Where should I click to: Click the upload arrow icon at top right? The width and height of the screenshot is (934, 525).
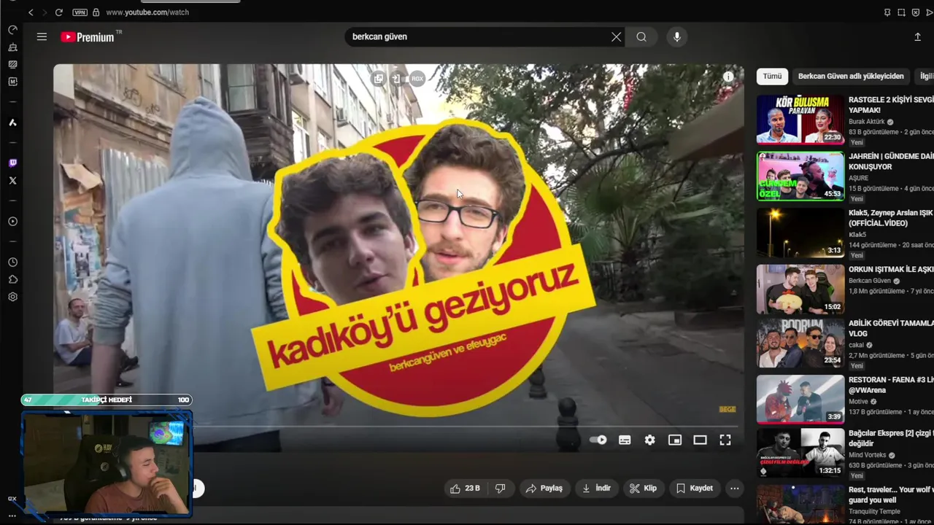917,36
